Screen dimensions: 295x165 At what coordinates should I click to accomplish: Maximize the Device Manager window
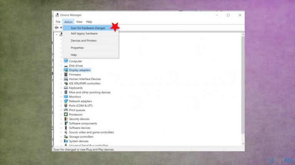click(228, 15)
